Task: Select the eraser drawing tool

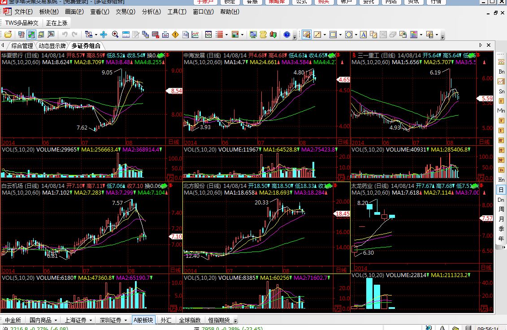Action: point(393,34)
